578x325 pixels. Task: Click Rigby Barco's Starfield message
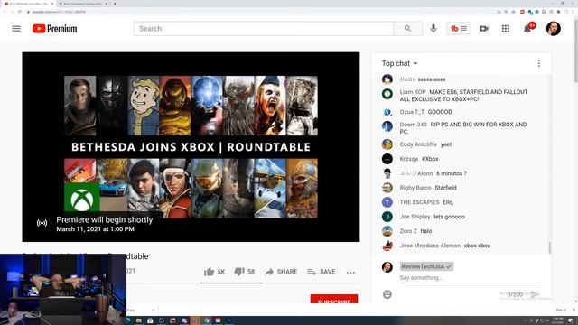pyautogui.click(x=445, y=188)
